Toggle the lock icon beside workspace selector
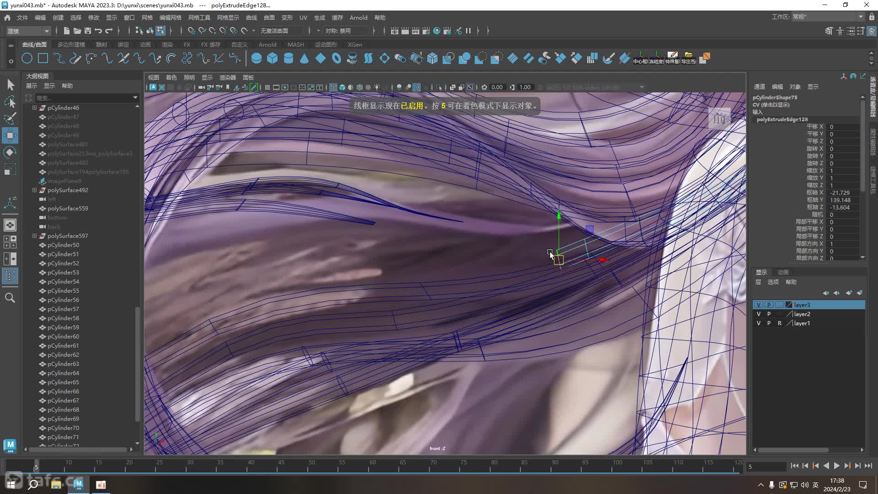Screen dimensions: 878x494 872,17
